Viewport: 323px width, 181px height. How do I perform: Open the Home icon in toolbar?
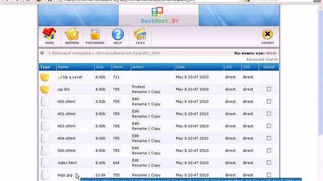coord(49,36)
